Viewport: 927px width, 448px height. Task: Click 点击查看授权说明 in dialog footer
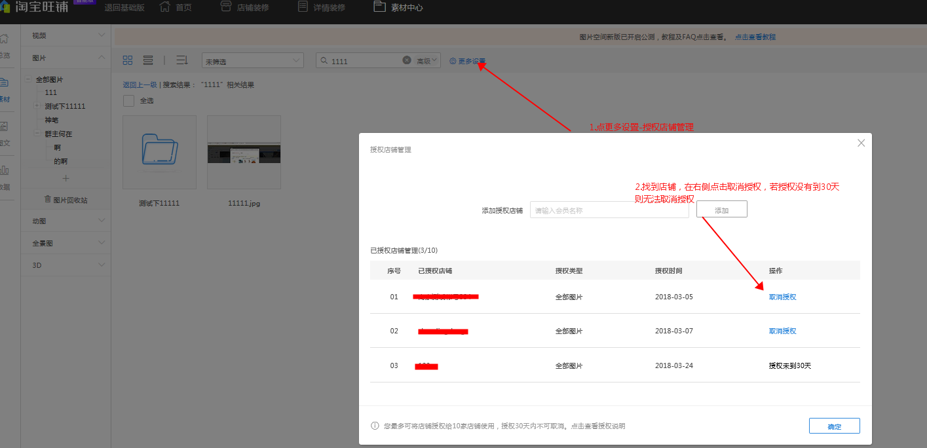(x=597, y=426)
